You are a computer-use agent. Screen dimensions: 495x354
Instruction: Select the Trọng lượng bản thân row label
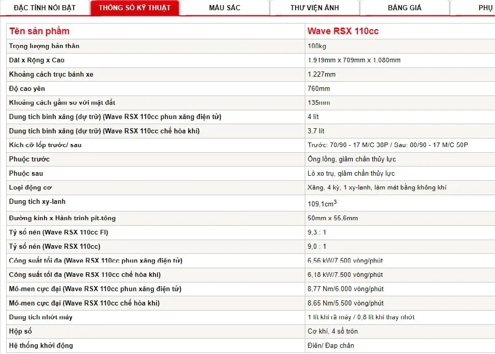pyautogui.click(x=44, y=46)
